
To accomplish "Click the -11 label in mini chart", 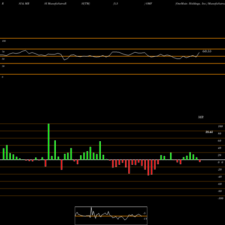I will tap(145, 219).
